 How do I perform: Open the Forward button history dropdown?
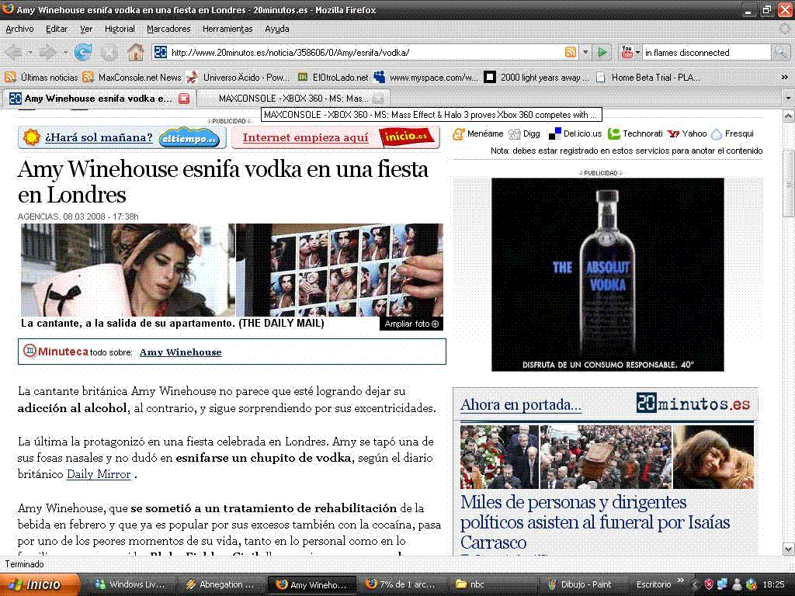[64, 52]
